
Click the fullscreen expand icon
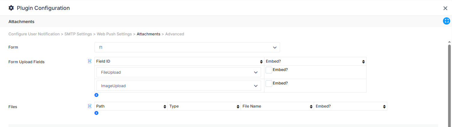coord(446,21)
